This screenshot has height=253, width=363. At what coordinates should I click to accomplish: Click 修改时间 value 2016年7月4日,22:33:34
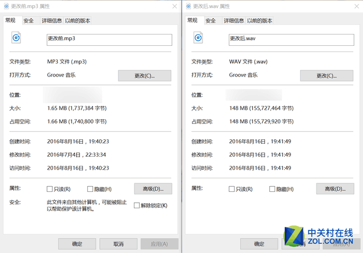(x=77, y=155)
